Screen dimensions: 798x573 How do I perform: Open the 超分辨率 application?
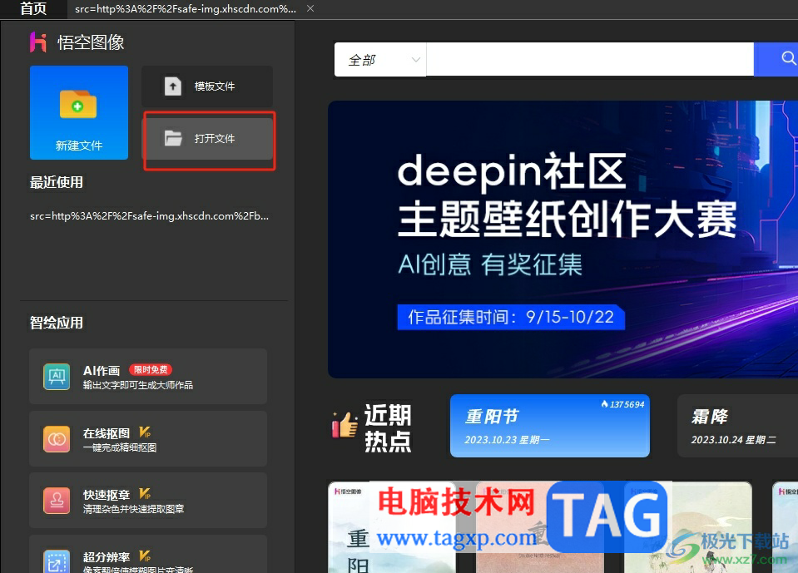tap(148, 554)
